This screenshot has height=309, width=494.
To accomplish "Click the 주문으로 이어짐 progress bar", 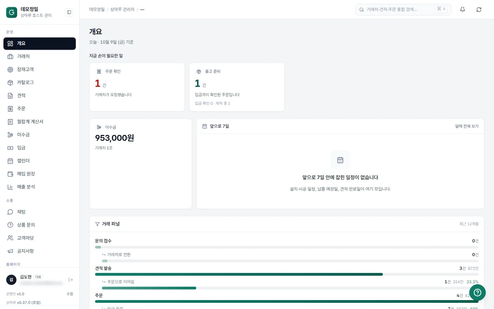I will pyautogui.click(x=290, y=288).
